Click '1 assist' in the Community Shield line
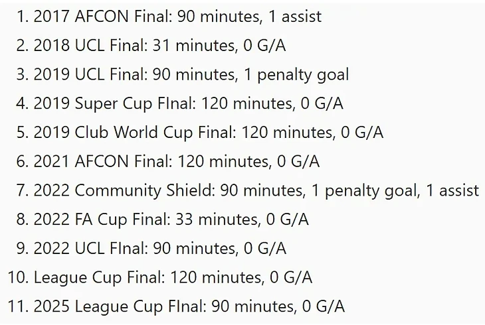 point(452,190)
